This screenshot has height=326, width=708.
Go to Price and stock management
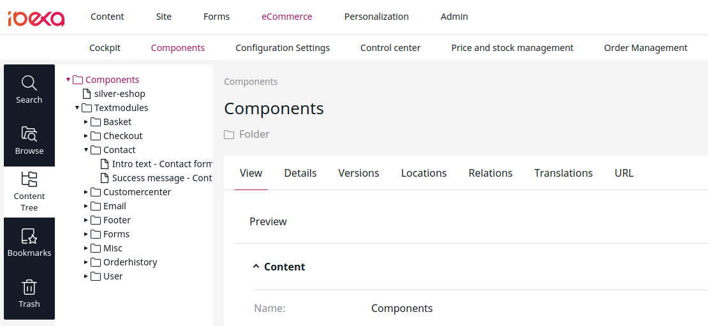512,48
